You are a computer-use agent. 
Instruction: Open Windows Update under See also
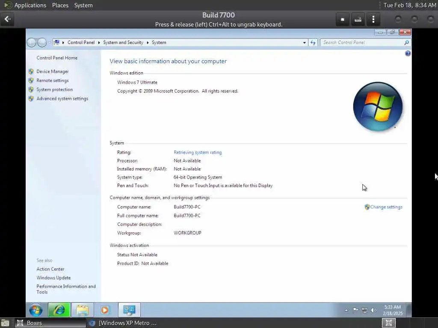tap(53, 278)
